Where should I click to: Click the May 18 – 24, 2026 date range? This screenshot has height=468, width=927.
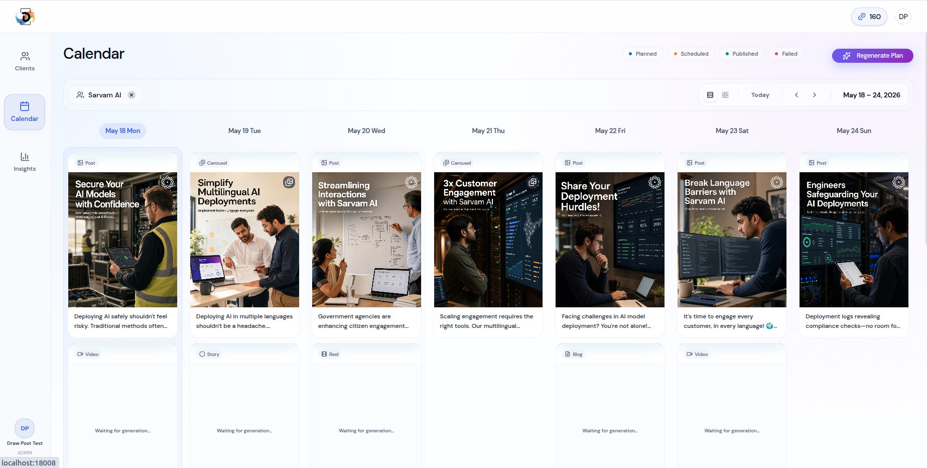872,95
